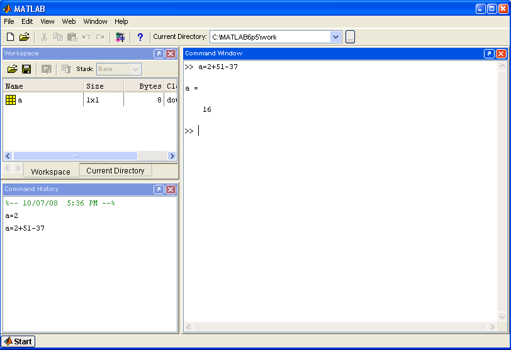Click the 1x1 size cell of variable a
Viewport: 511px width, 350px height.
[93, 100]
